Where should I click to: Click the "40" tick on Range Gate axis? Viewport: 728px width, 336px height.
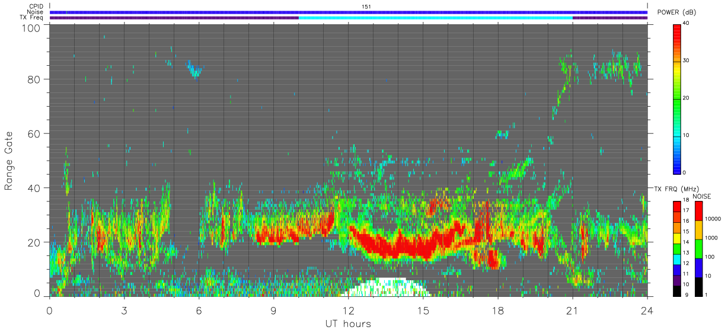tap(34, 188)
